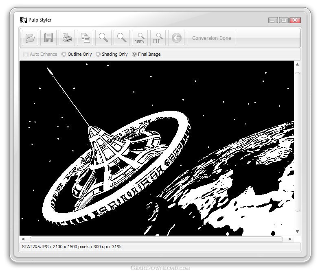
Task: Fit image to window with FIT button
Action: [x=158, y=38]
